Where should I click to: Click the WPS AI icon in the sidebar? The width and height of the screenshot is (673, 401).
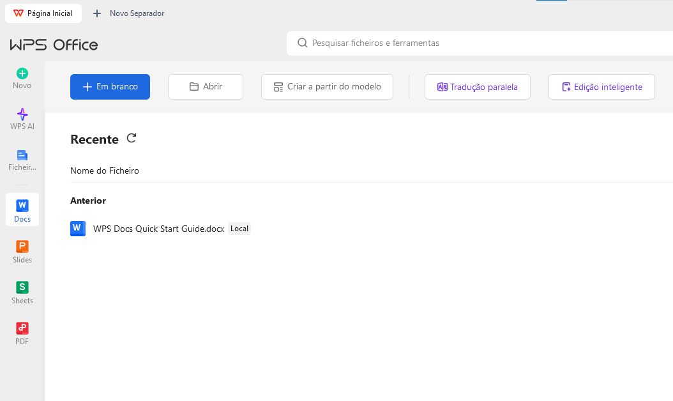coord(22,114)
